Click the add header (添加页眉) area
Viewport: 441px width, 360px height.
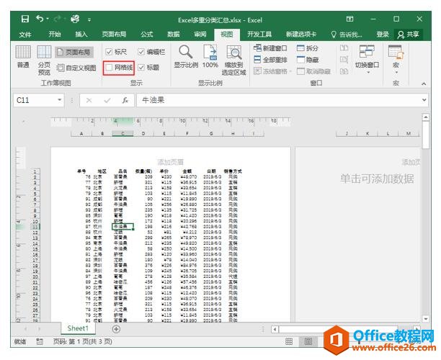coord(171,162)
